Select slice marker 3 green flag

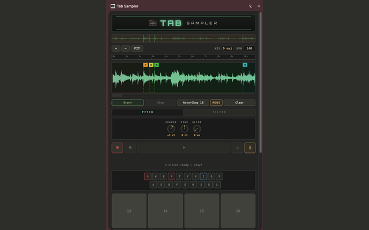click(x=156, y=65)
